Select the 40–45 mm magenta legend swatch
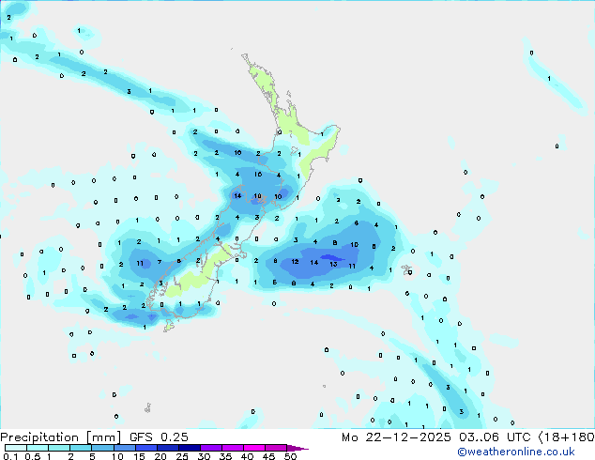The width and height of the screenshot is (595, 460). tap(254, 448)
